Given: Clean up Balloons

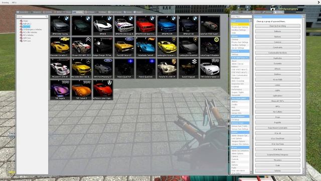Looking at the screenshot, I should tap(277, 31).
